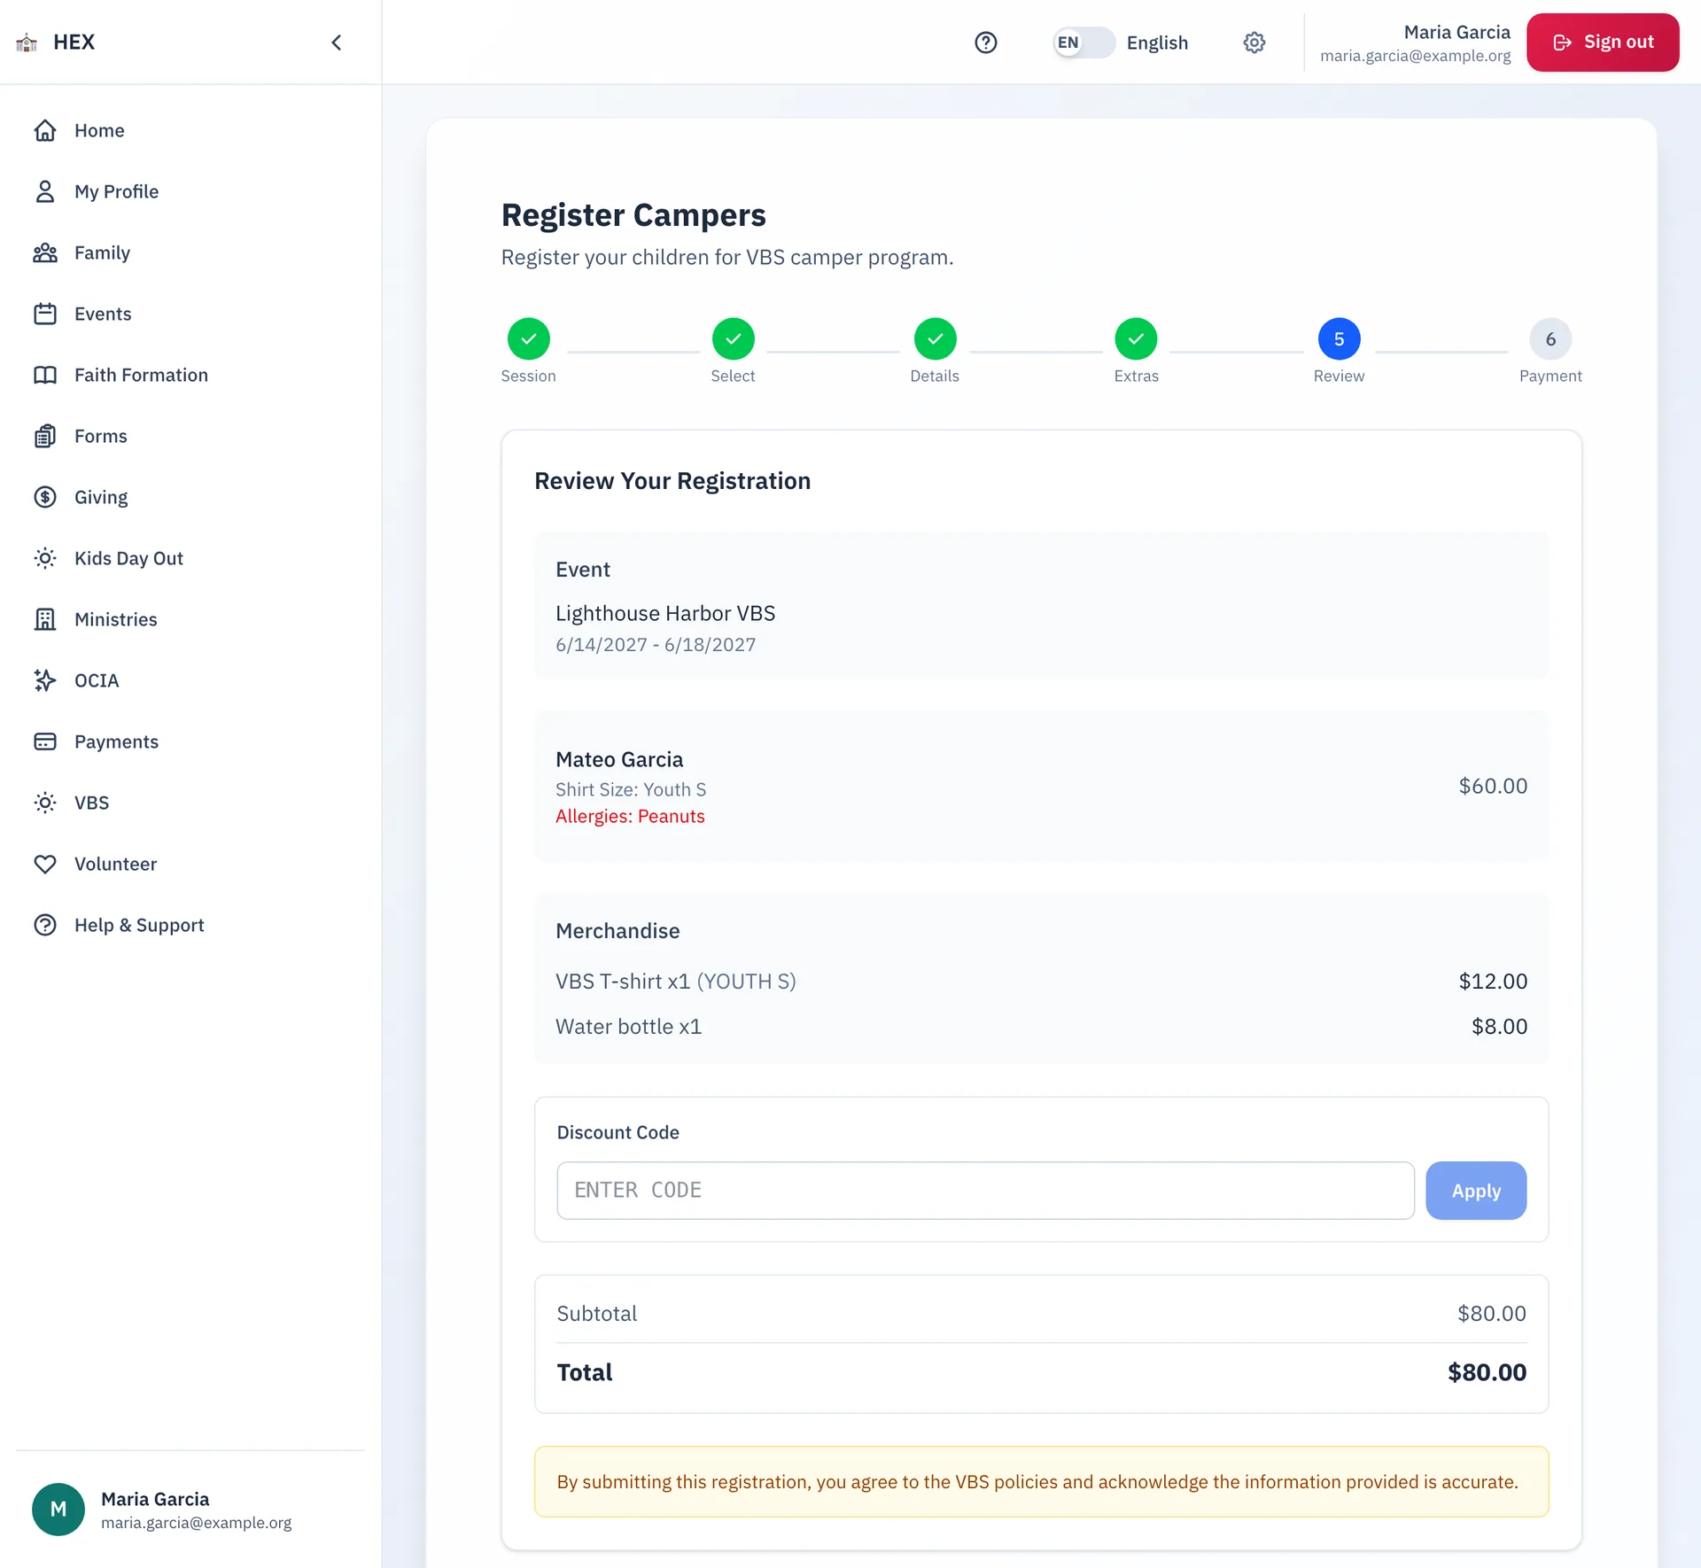
Task: Collapse the sidebar with the chevron
Action: 337,43
